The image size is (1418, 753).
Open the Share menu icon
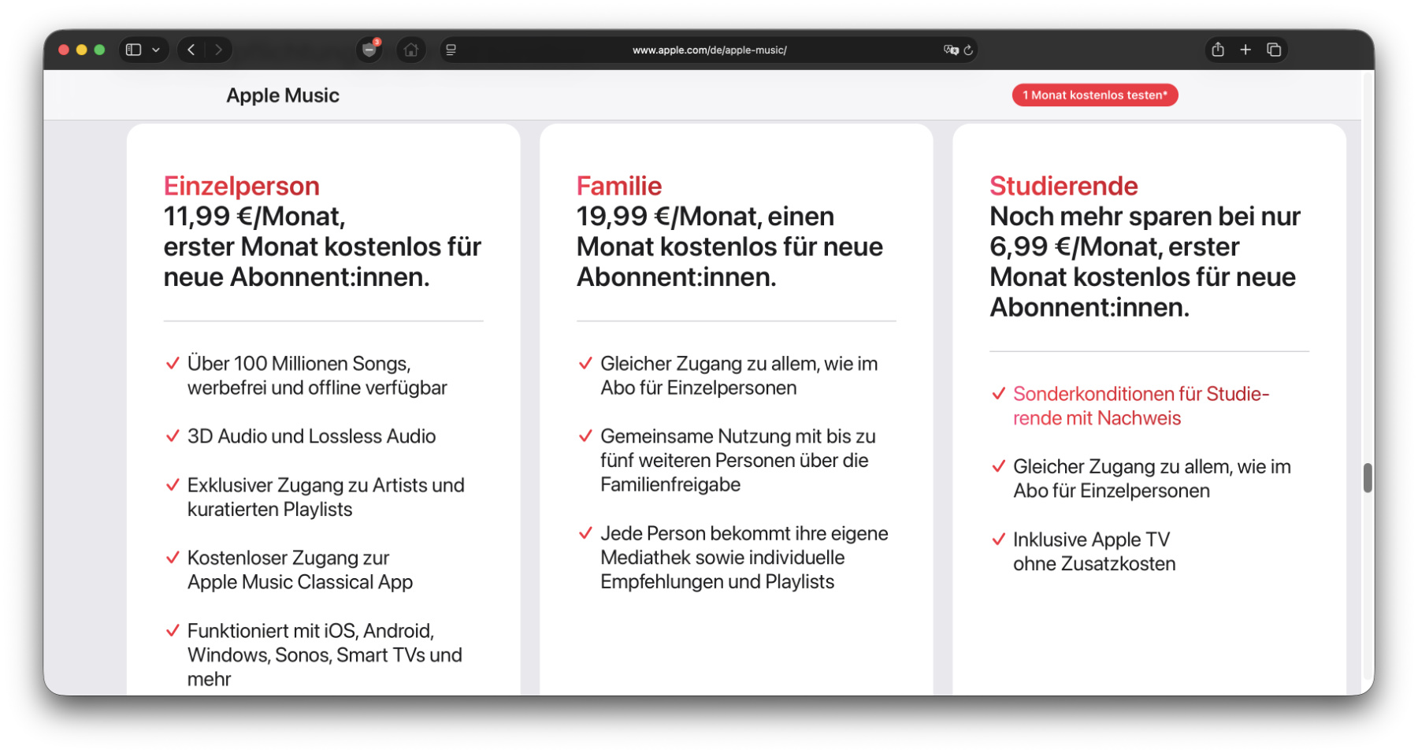(1218, 50)
